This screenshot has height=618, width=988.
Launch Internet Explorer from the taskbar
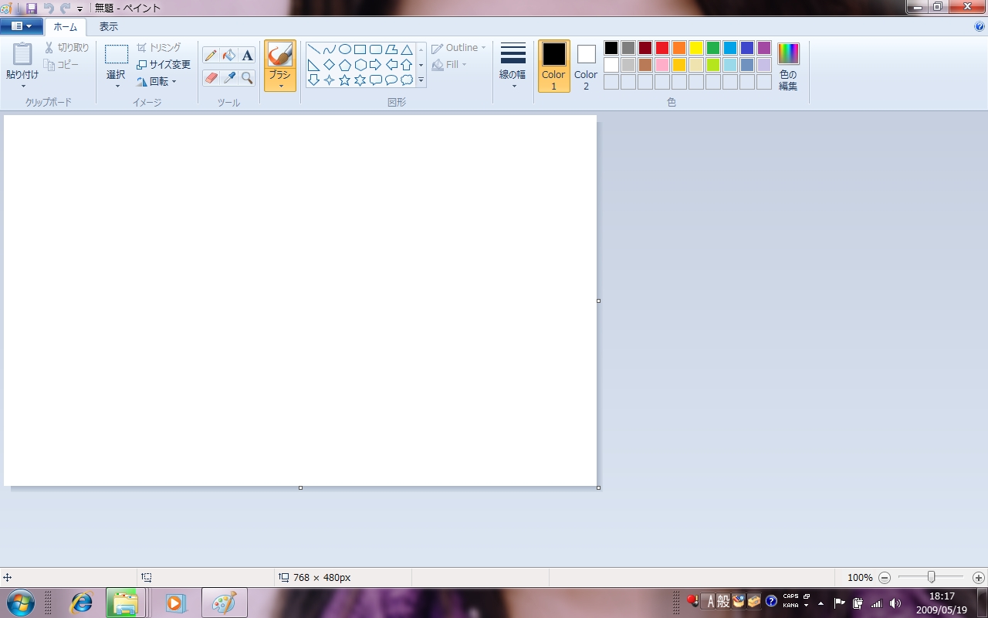coord(81,603)
